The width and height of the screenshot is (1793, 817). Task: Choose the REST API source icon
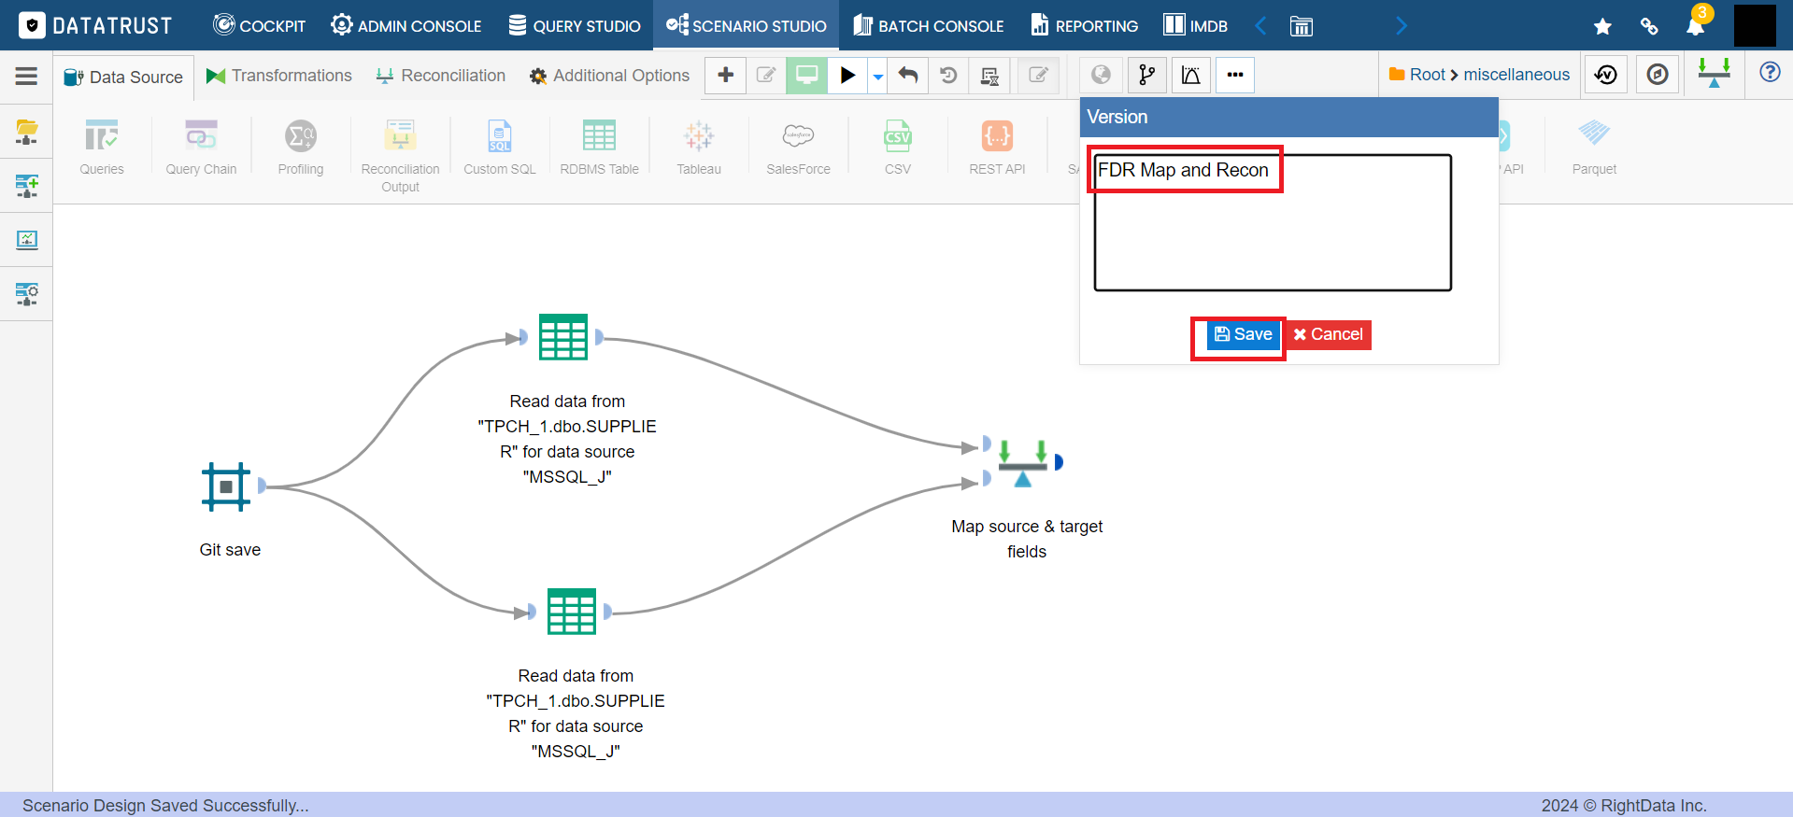coord(997,137)
